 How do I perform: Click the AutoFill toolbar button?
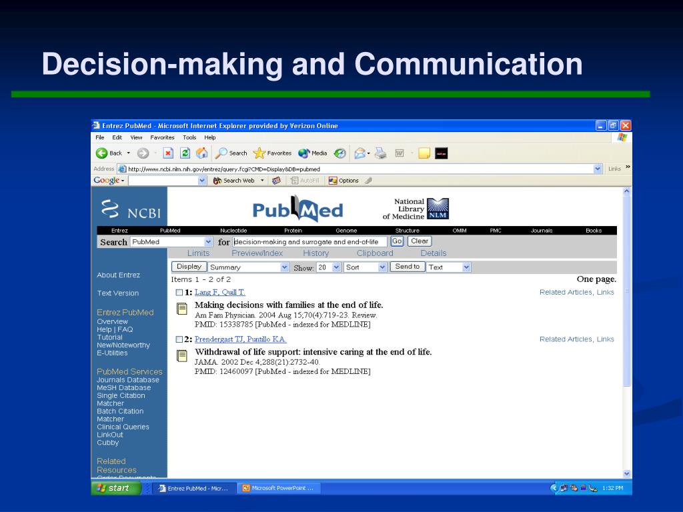(305, 181)
